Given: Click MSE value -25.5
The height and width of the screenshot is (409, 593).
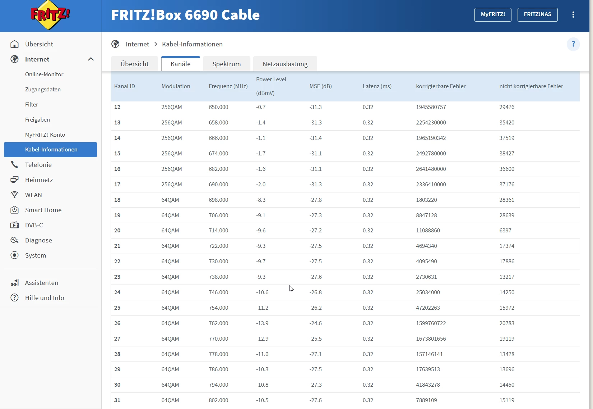Looking at the screenshot, I should click(316, 339).
